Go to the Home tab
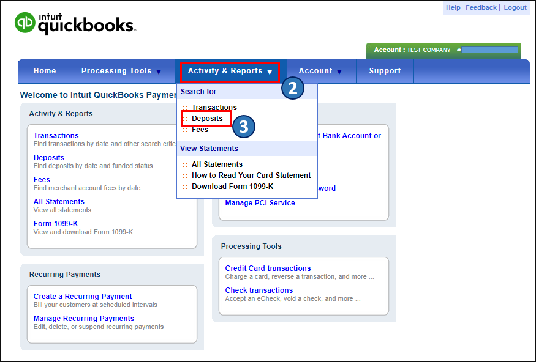Screen dimensions: 536x362 coord(45,71)
